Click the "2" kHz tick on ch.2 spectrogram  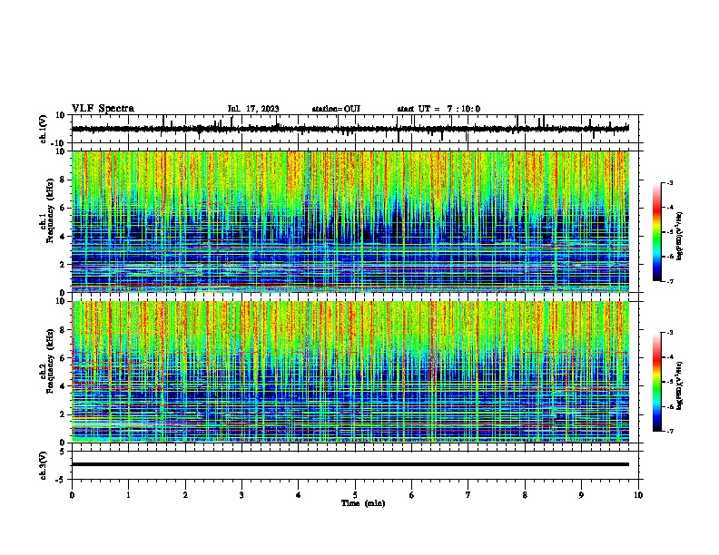click(x=63, y=414)
